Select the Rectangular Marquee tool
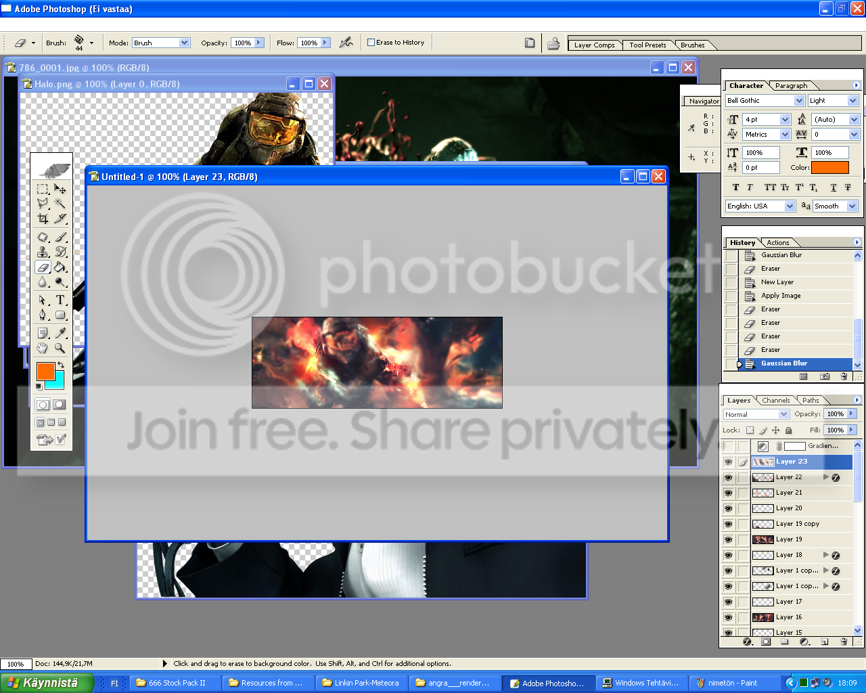Image resolution: width=866 pixels, height=693 pixels. click(43, 189)
